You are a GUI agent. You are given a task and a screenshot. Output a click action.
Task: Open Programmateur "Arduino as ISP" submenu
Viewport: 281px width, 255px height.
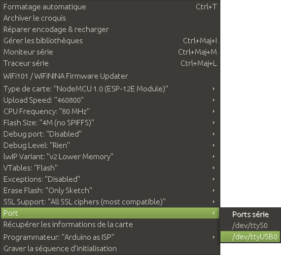110,237
